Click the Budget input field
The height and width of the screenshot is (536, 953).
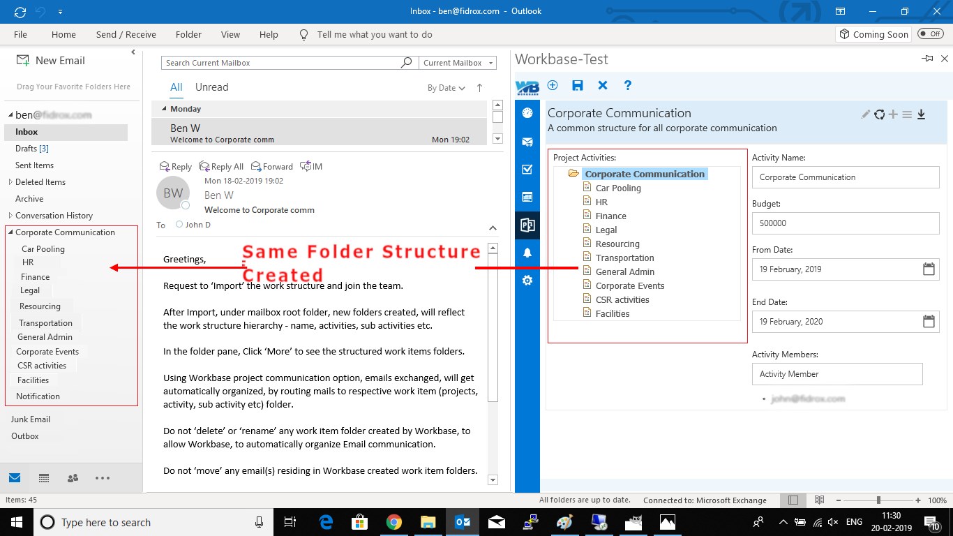(846, 223)
